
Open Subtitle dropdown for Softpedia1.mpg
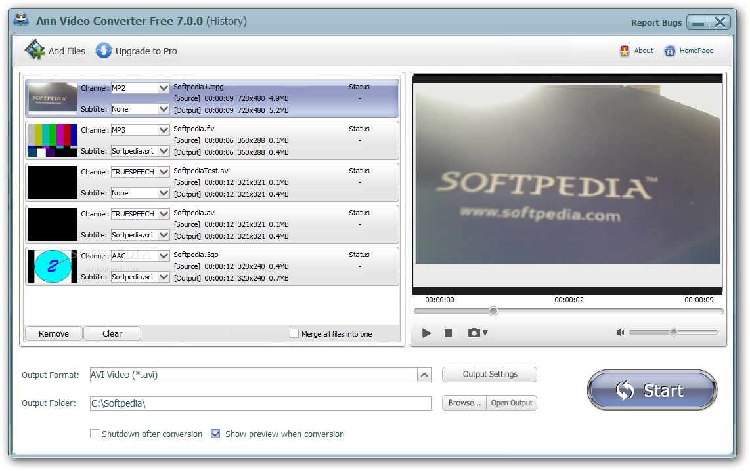(x=164, y=109)
